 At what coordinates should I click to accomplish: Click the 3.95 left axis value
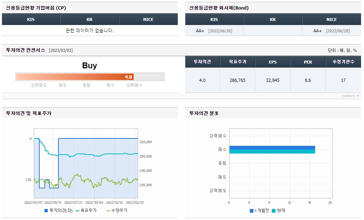tap(28, 180)
